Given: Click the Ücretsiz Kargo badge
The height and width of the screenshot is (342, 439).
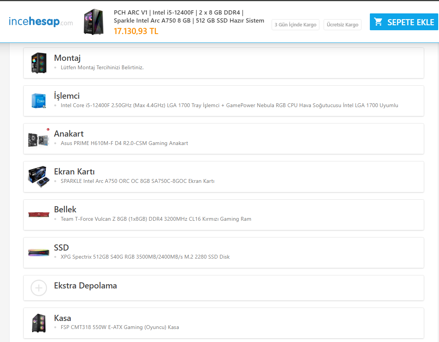Looking at the screenshot, I should coord(342,25).
